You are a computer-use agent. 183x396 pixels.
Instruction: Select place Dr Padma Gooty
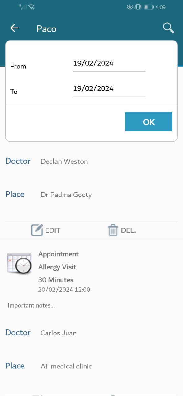[x=66, y=195]
